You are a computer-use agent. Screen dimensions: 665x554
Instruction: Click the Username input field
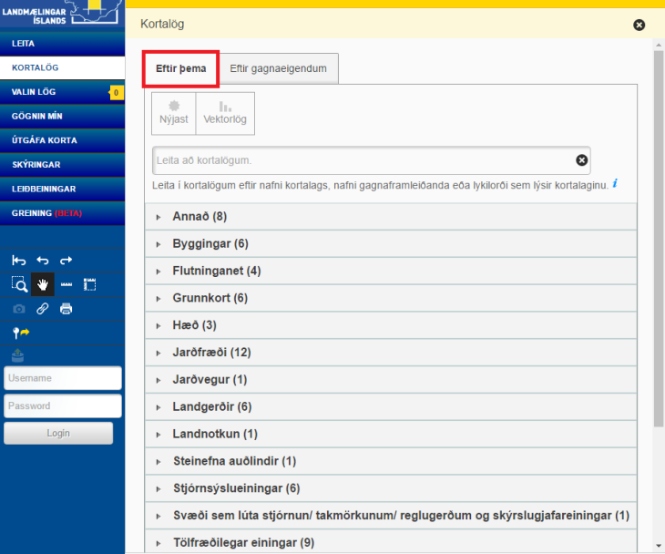62,378
